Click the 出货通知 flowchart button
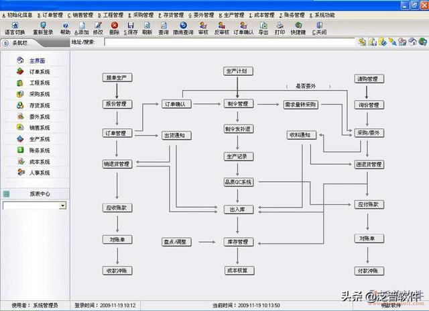This screenshot has width=429, height=311. [x=176, y=135]
